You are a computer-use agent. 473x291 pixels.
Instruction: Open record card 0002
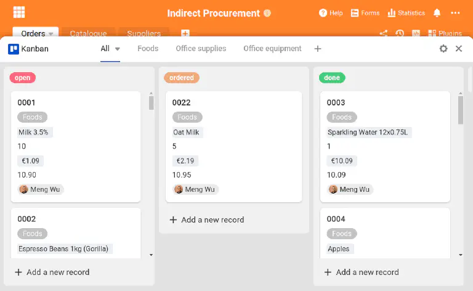(x=76, y=233)
